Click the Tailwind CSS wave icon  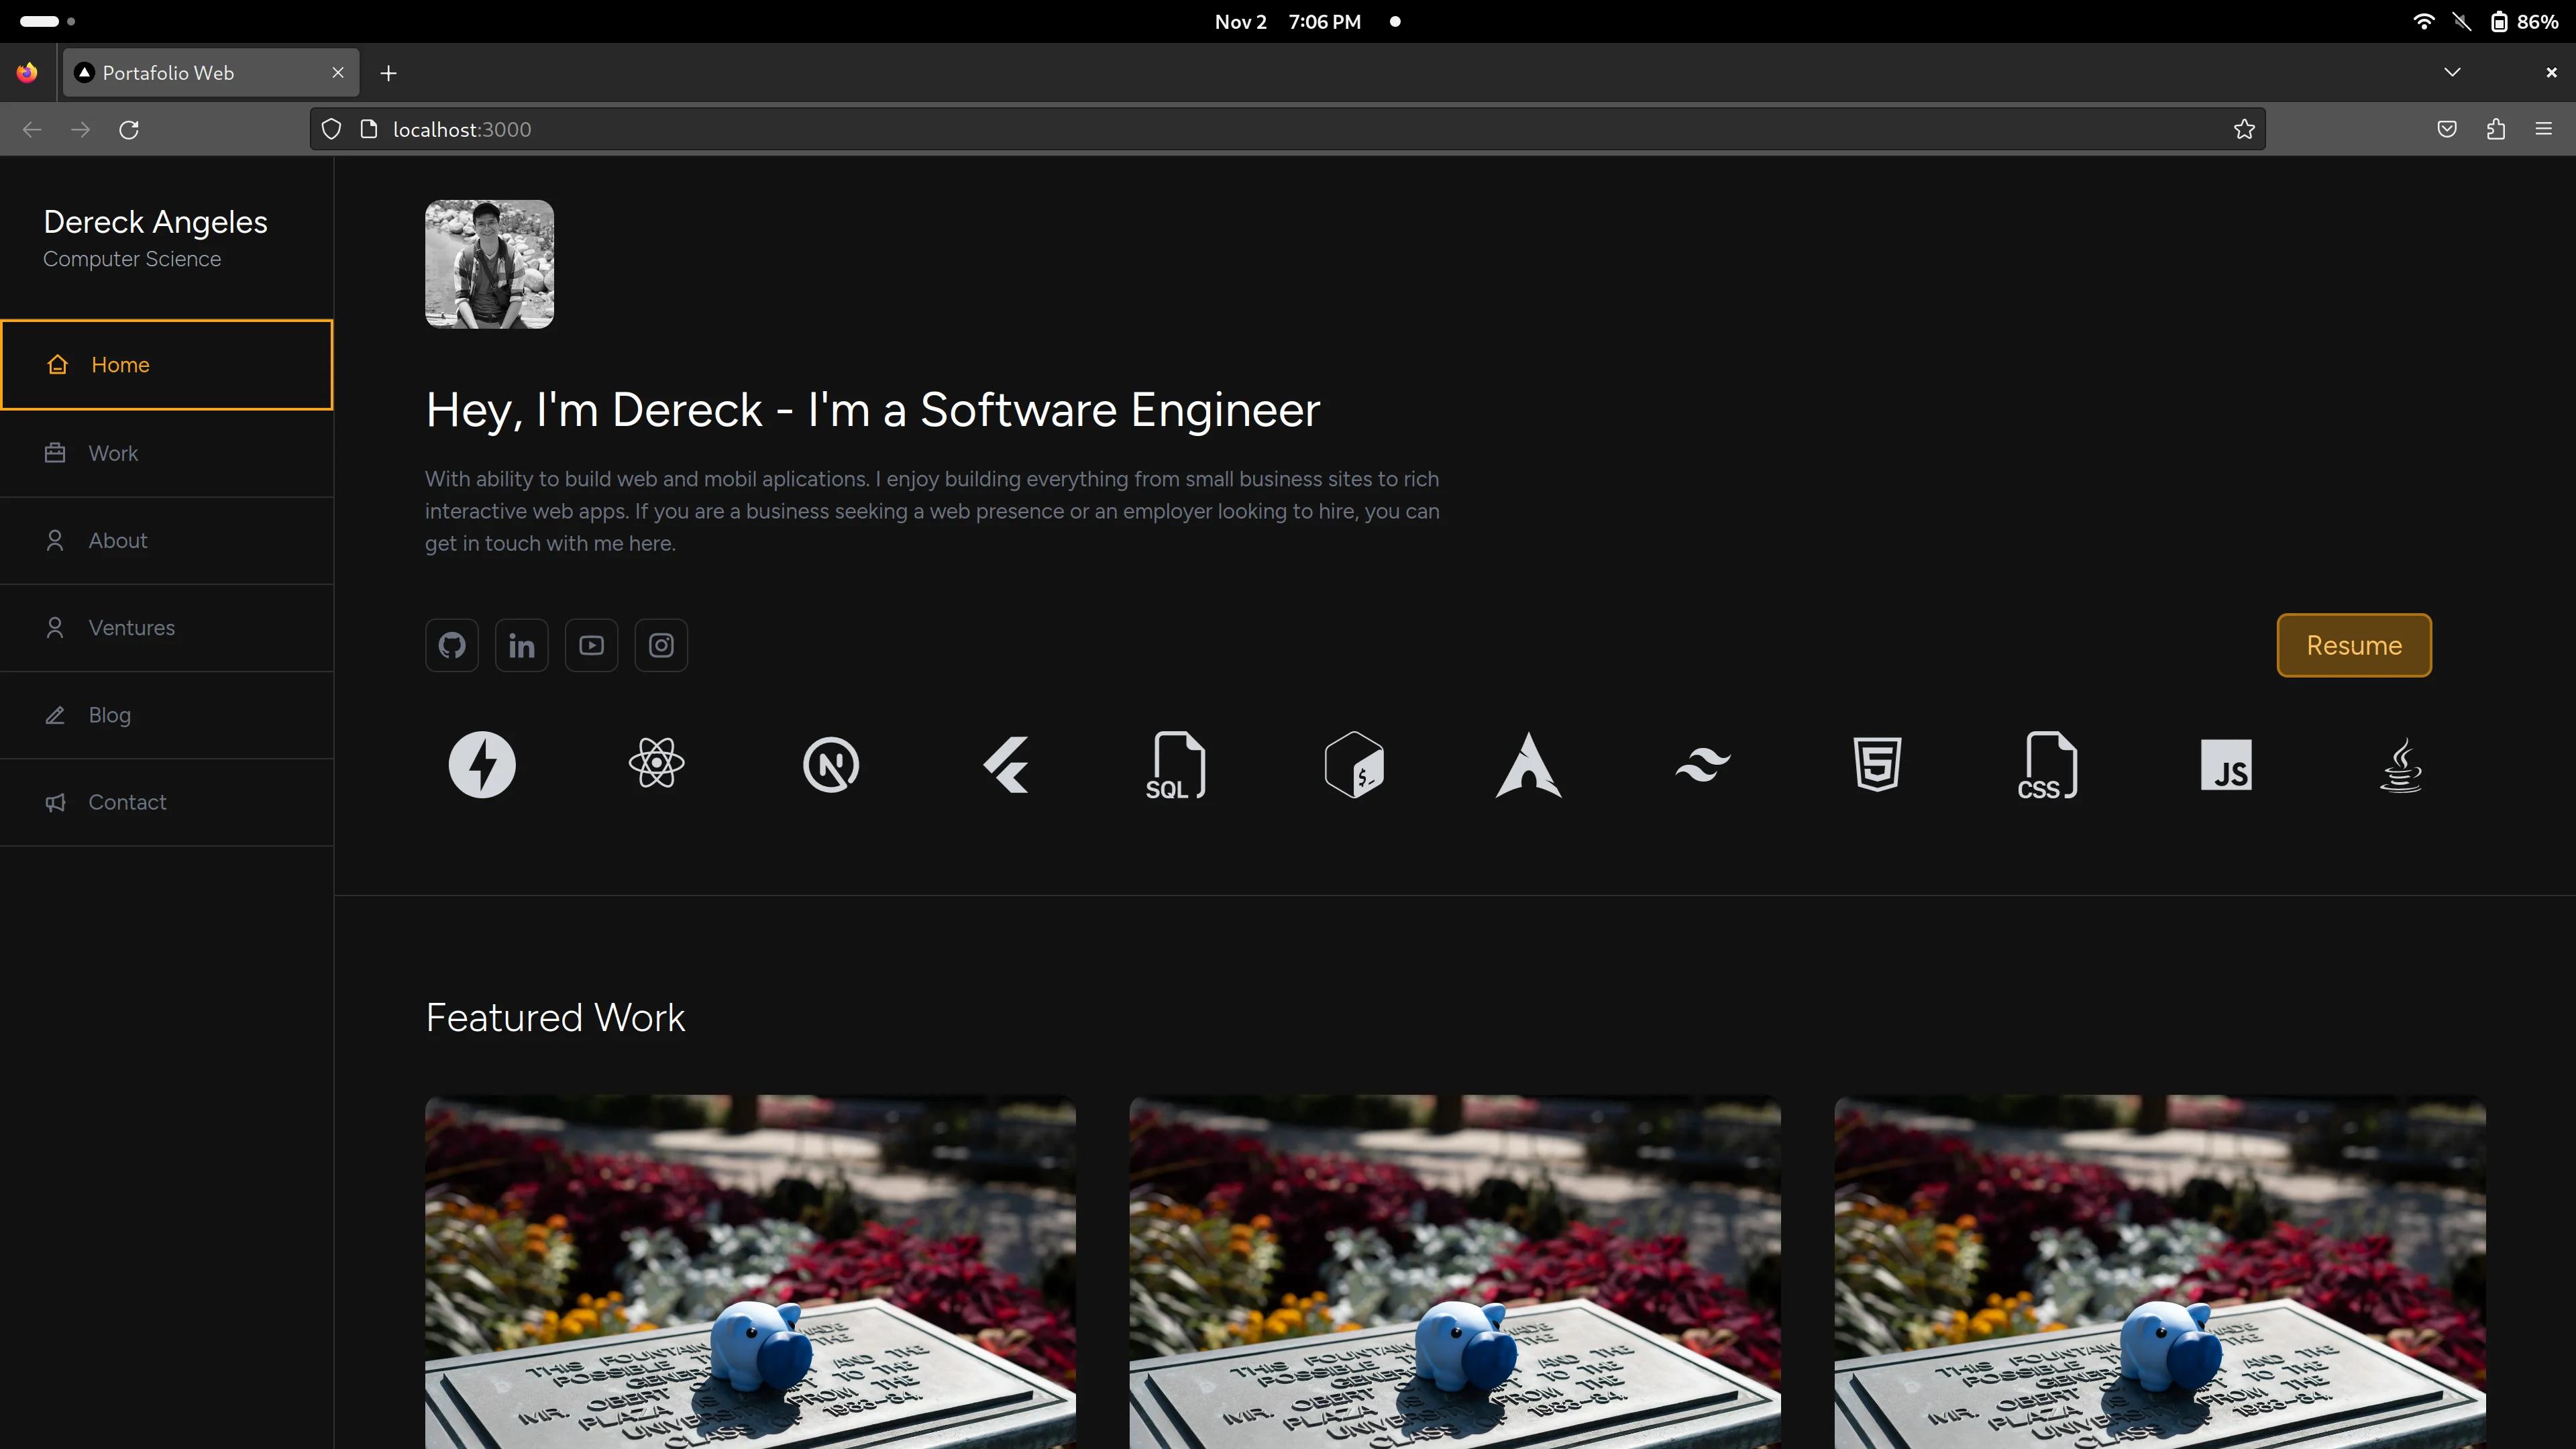(x=1702, y=764)
